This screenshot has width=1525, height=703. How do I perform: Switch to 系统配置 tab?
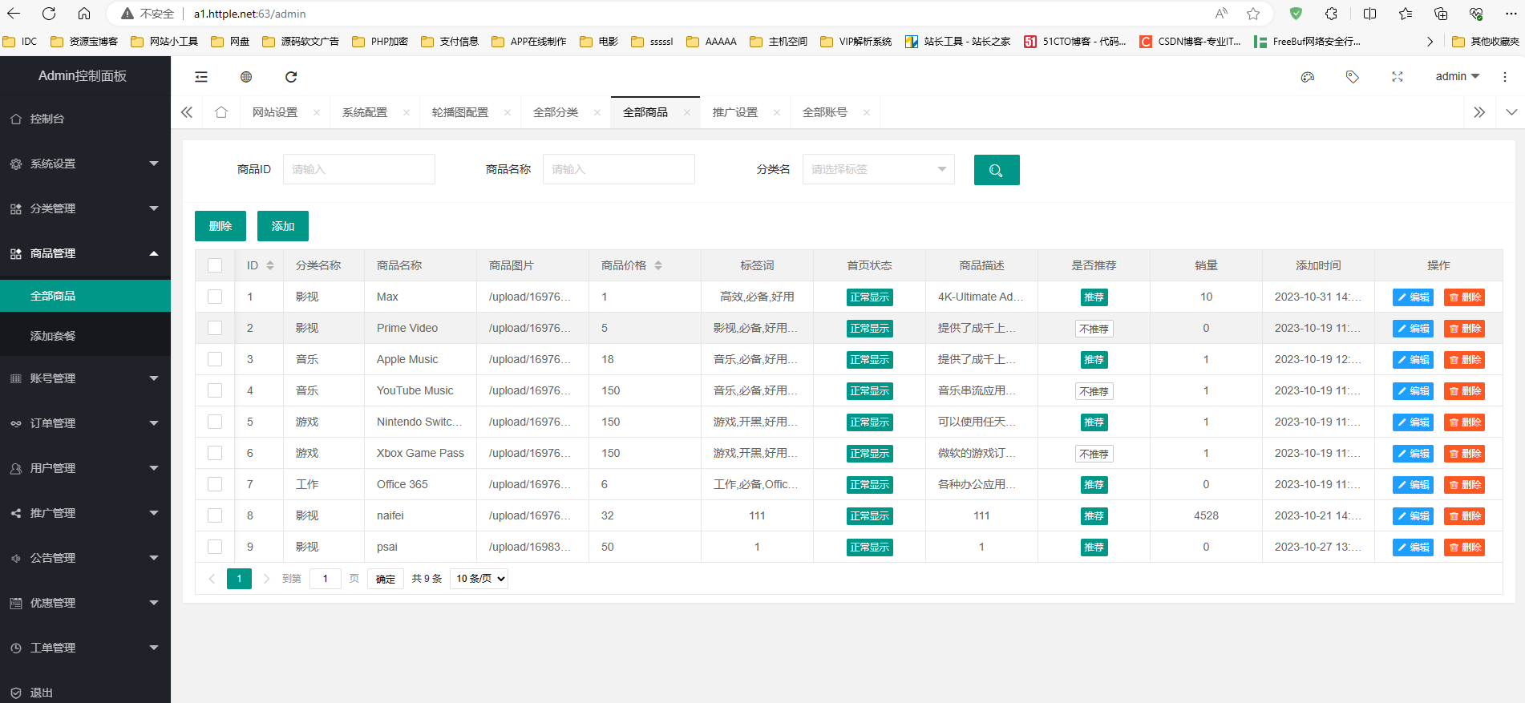[365, 112]
